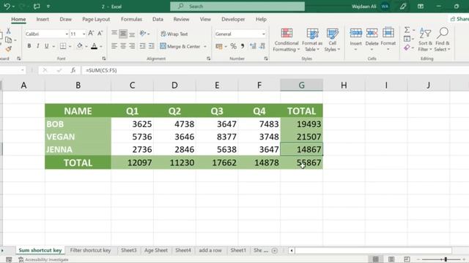Click the Decrease Indent icon
Image resolution: width=469 pixels, height=263 pixels.
coord(143,46)
